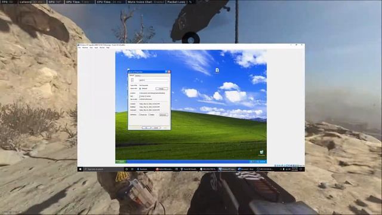Image resolution: width=382 pixels, height=215 pixels.
Task: Open the red-icon app on Windows 10 taskbar
Action: click(164, 169)
